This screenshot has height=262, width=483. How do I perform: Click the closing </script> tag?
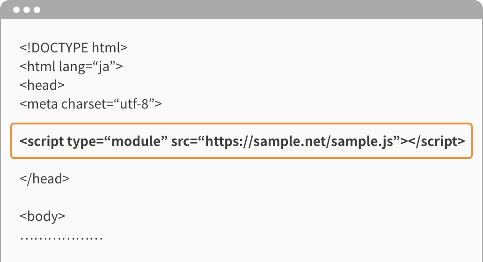pyautogui.click(x=437, y=141)
